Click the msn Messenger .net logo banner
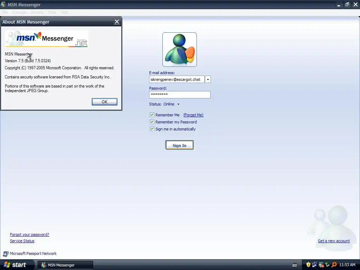The width and height of the screenshot is (360, 270). coord(47,39)
